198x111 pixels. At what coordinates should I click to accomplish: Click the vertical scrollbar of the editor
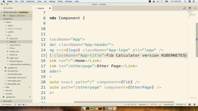(x=197, y=40)
